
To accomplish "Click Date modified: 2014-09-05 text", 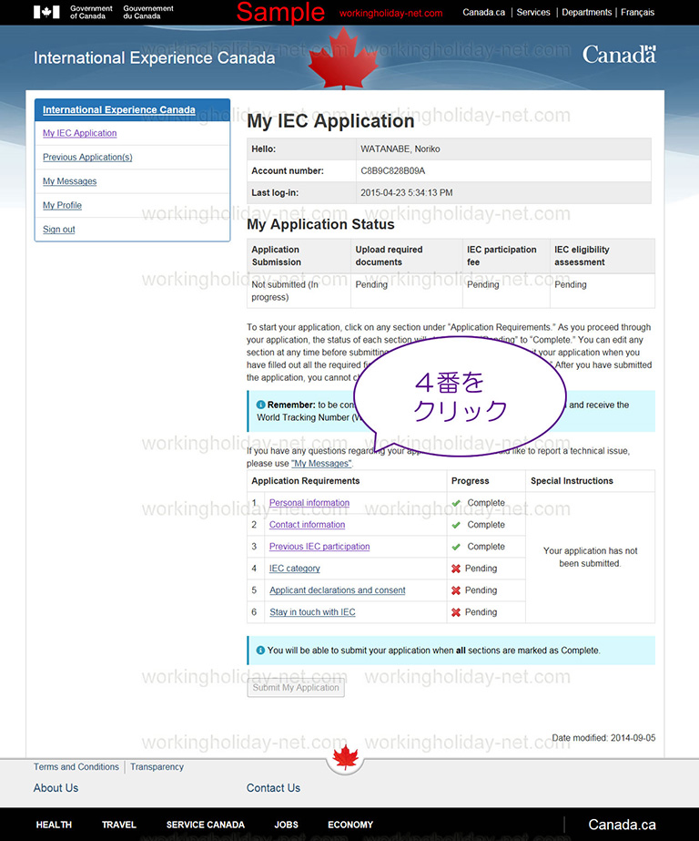I will coord(603,738).
